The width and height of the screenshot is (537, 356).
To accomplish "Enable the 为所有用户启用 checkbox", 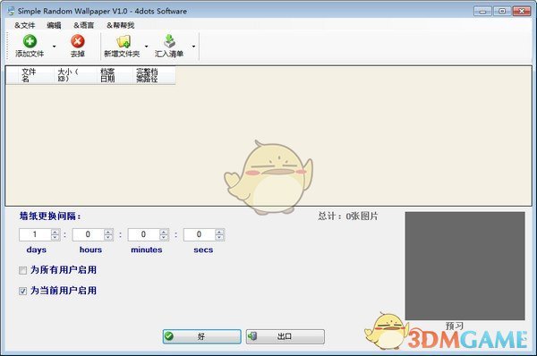I will pos(23,270).
